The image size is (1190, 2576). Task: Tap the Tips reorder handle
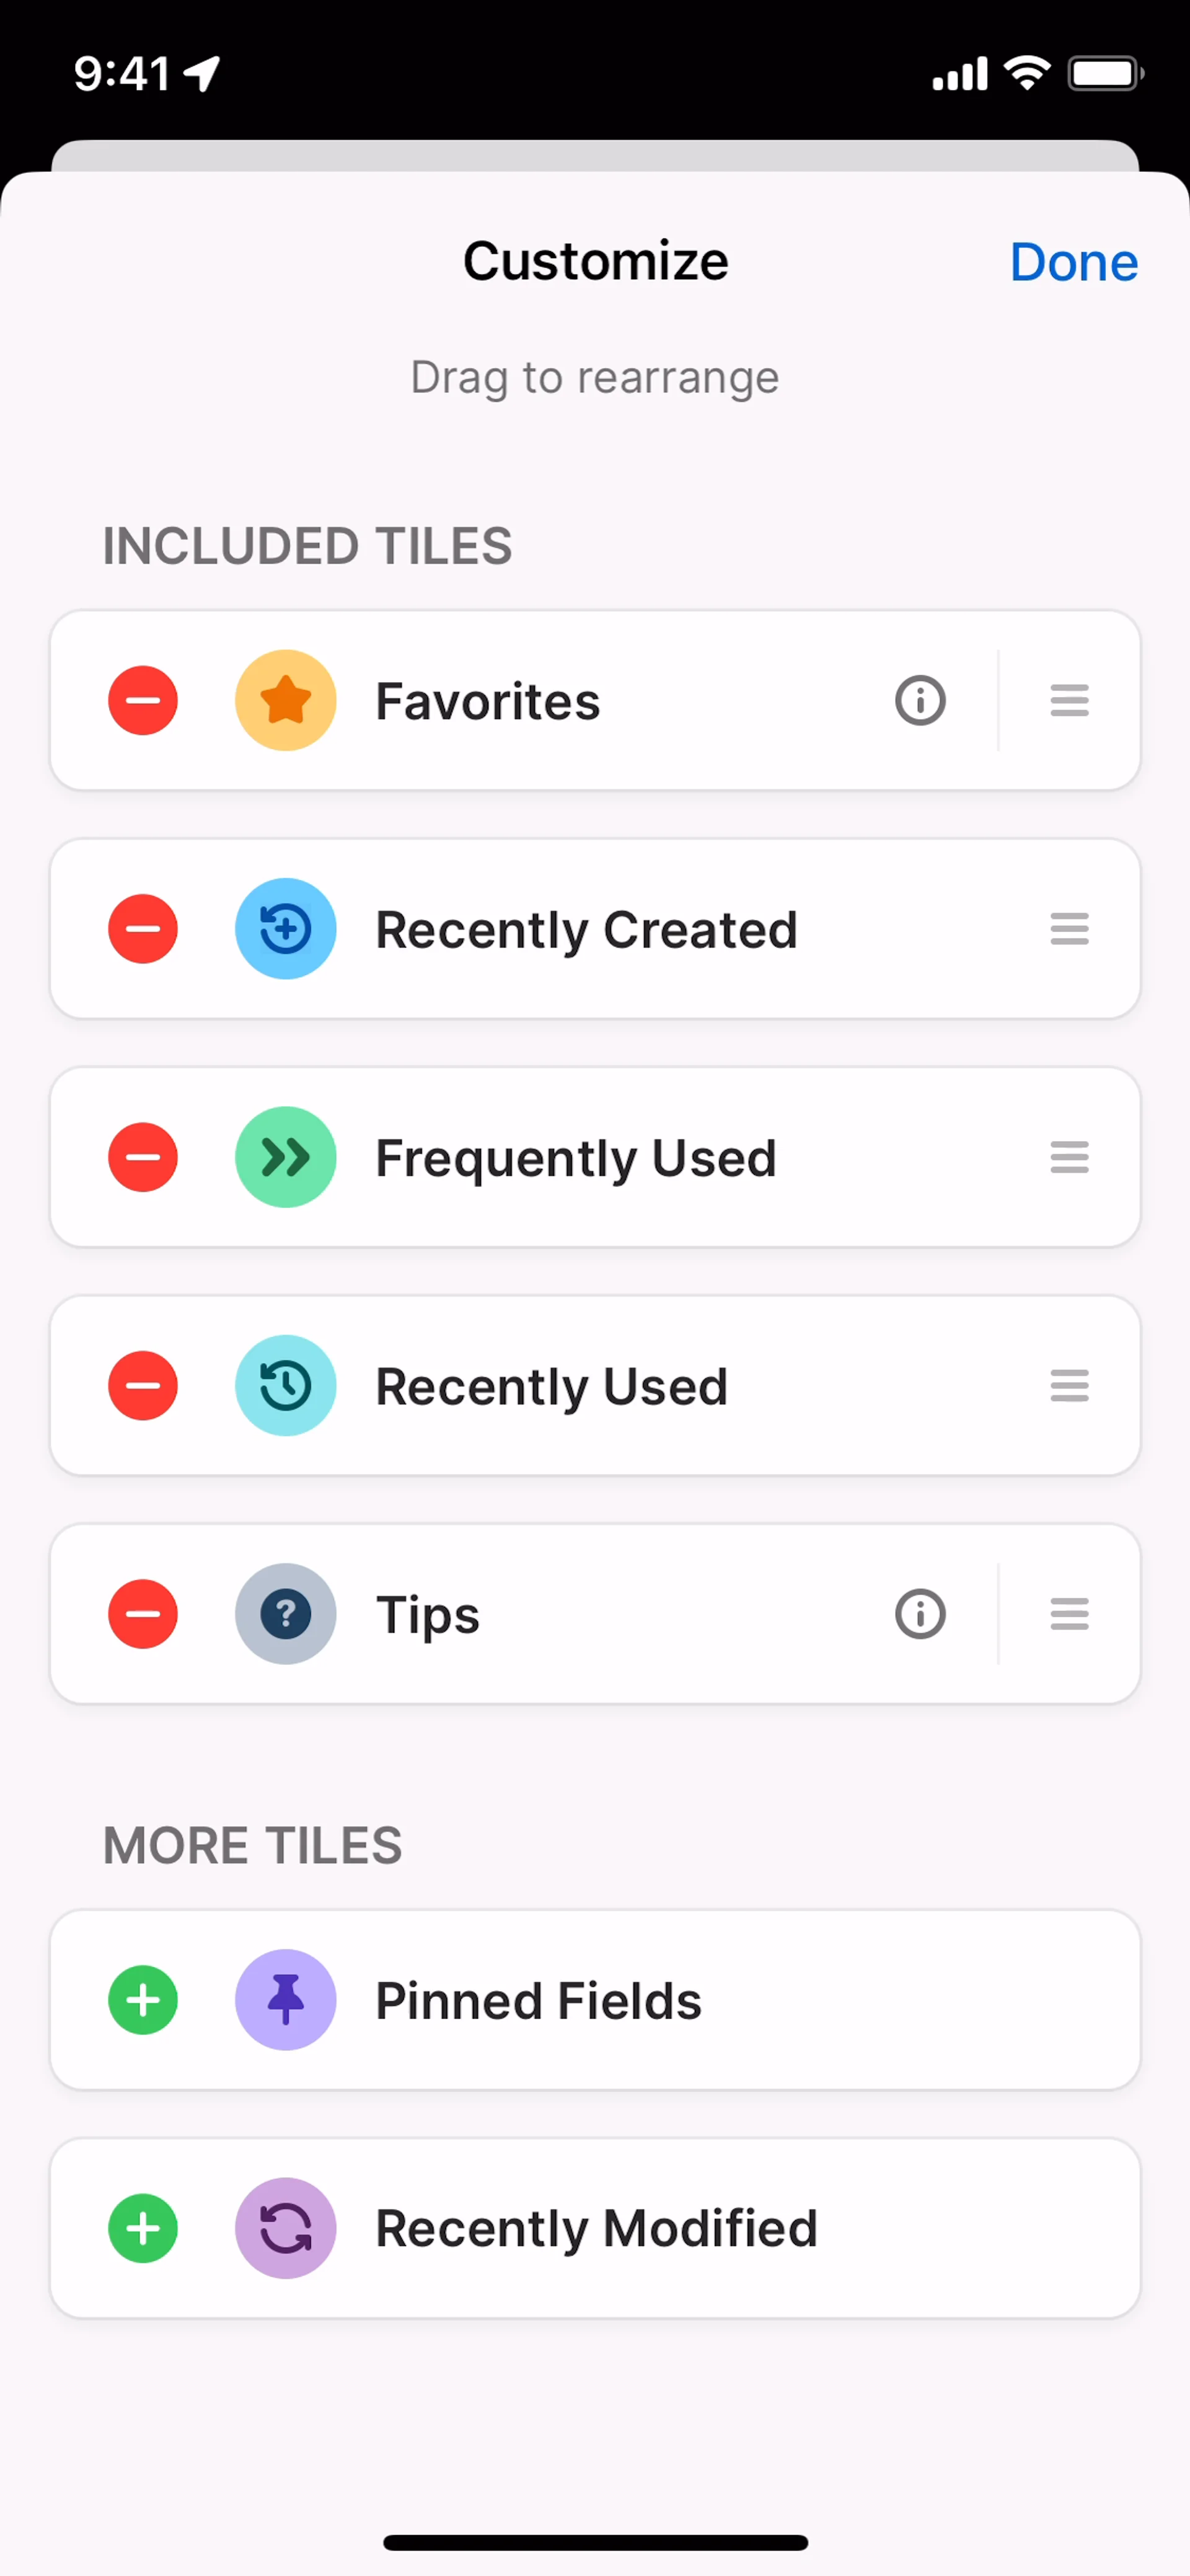(x=1069, y=1614)
